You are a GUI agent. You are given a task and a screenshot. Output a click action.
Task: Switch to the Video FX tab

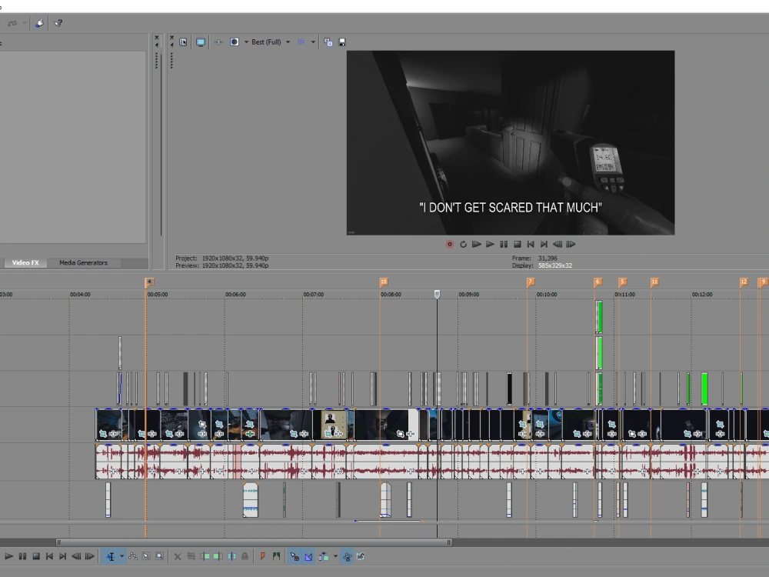[x=25, y=263]
